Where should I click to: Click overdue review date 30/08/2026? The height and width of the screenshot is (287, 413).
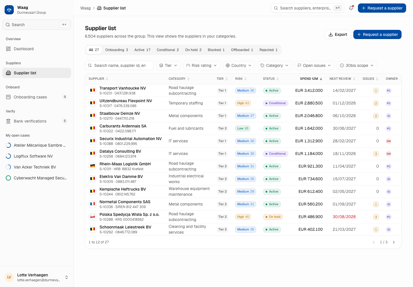pyautogui.click(x=344, y=217)
